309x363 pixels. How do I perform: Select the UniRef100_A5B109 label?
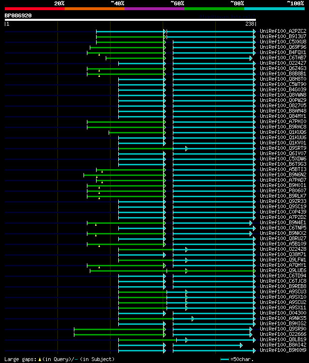click(x=283, y=244)
